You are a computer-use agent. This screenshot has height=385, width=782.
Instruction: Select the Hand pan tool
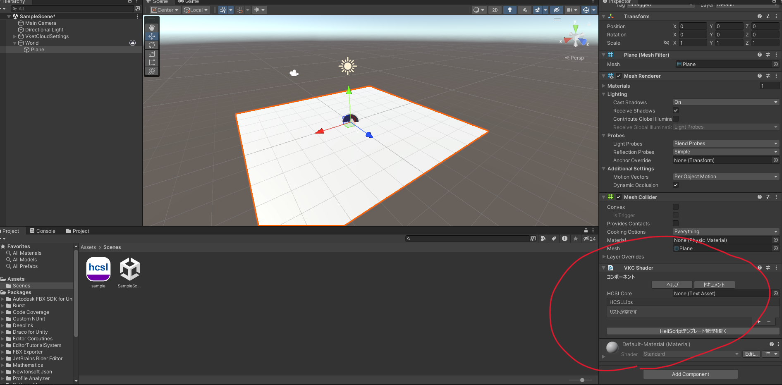point(152,27)
